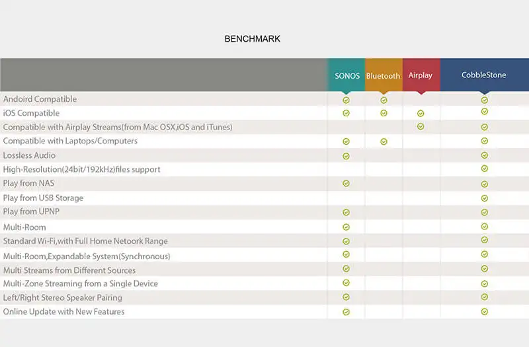The height and width of the screenshot is (347, 529).
Task: Click CobbleStone checkmark for Play from USB Storage
Action: pyautogui.click(x=485, y=198)
